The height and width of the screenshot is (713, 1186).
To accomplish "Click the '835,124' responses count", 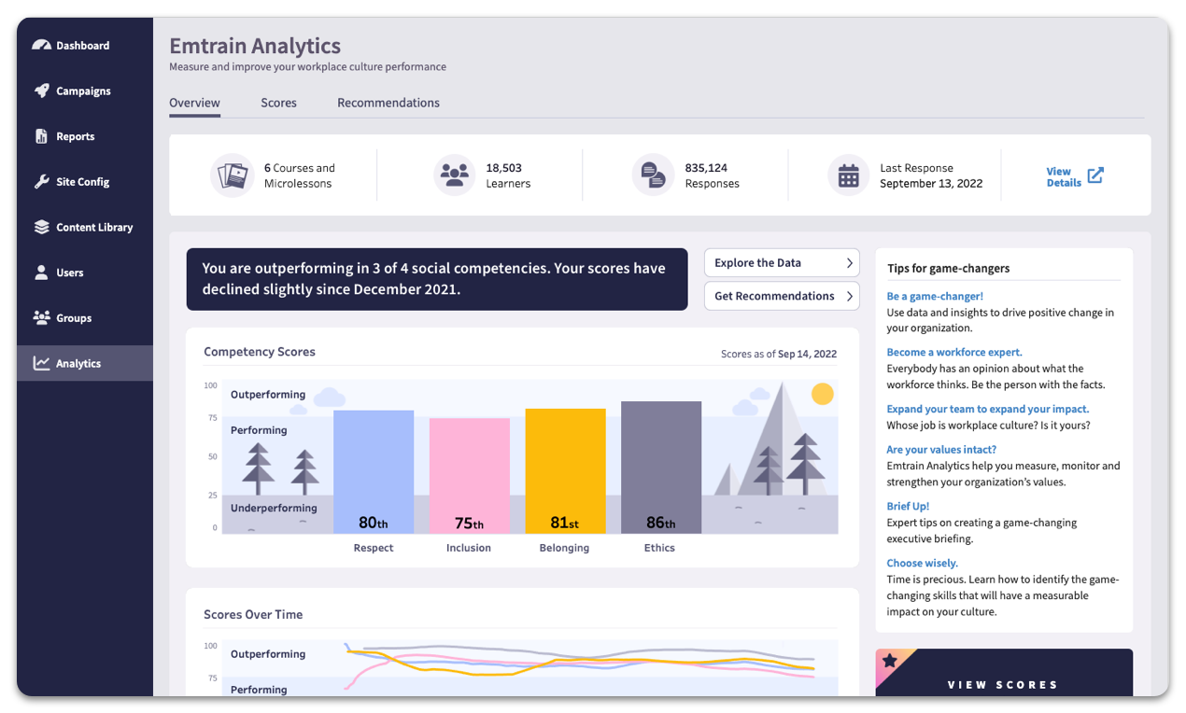I will point(706,168).
